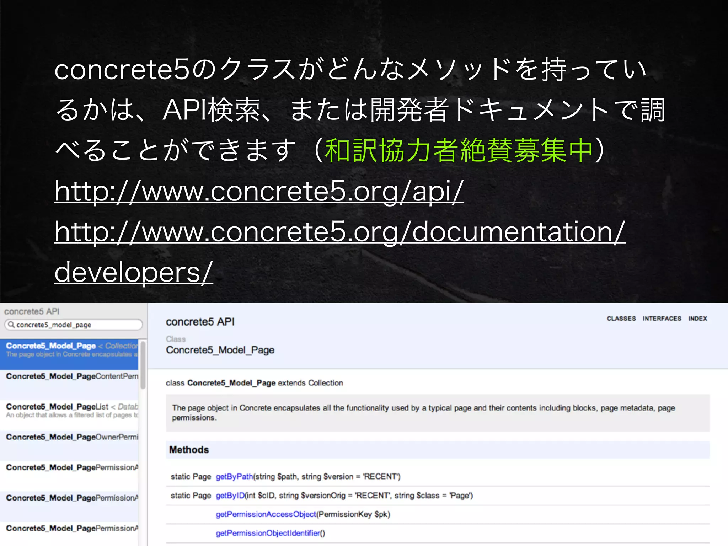The width and height of the screenshot is (728, 546).
Task: Open the getByID method link
Action: click(230, 496)
